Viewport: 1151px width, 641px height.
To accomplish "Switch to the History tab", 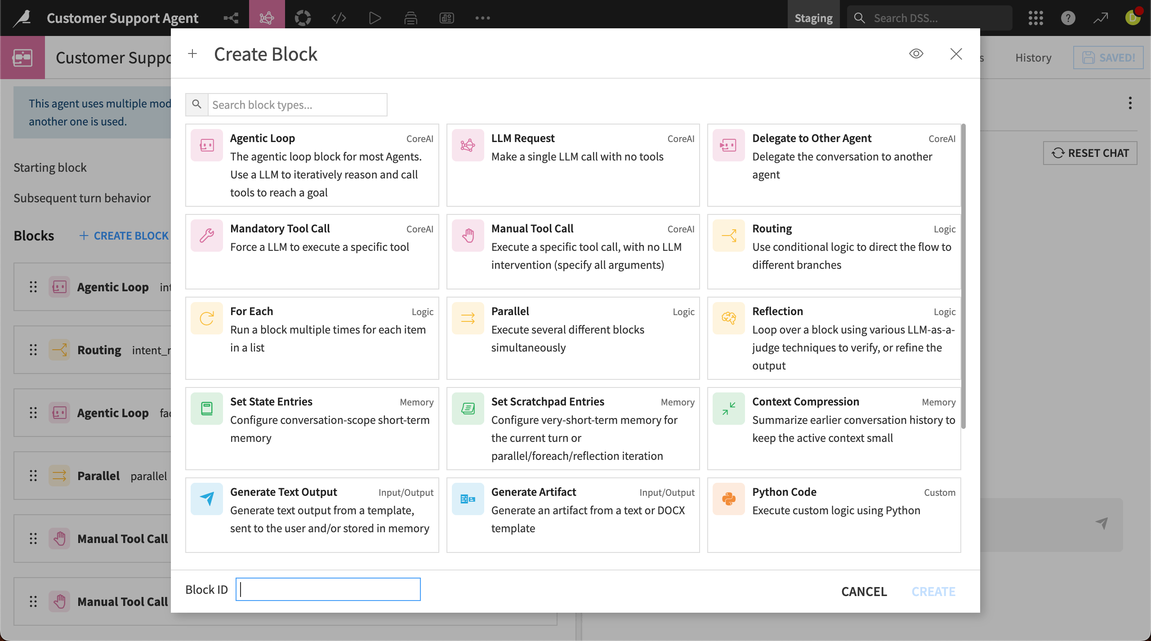I will click(1033, 57).
